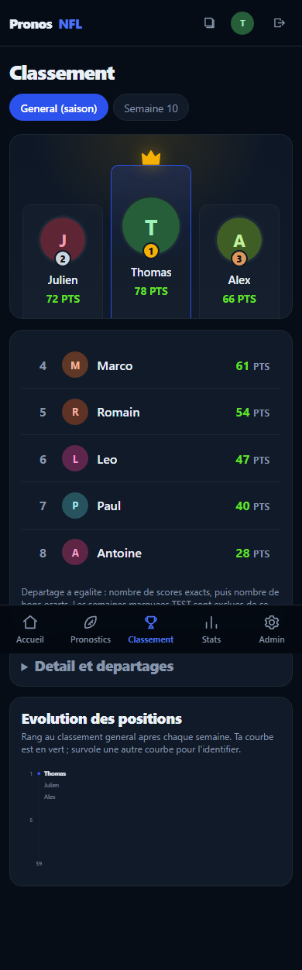Click the Pronos NFL logo link
Image resolution: width=302 pixels, height=970 pixels.
pyautogui.click(x=46, y=24)
